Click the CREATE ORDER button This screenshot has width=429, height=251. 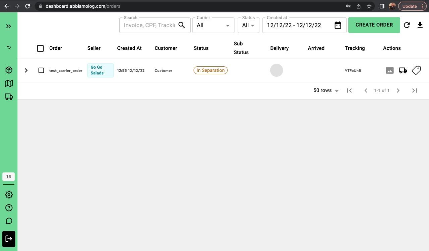[374, 25]
